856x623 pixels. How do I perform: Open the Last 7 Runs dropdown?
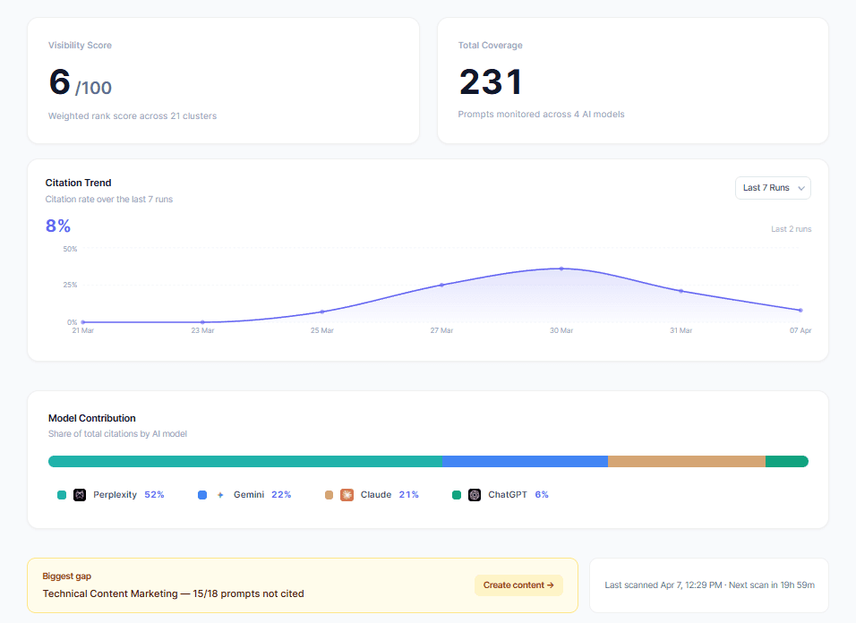pos(773,188)
